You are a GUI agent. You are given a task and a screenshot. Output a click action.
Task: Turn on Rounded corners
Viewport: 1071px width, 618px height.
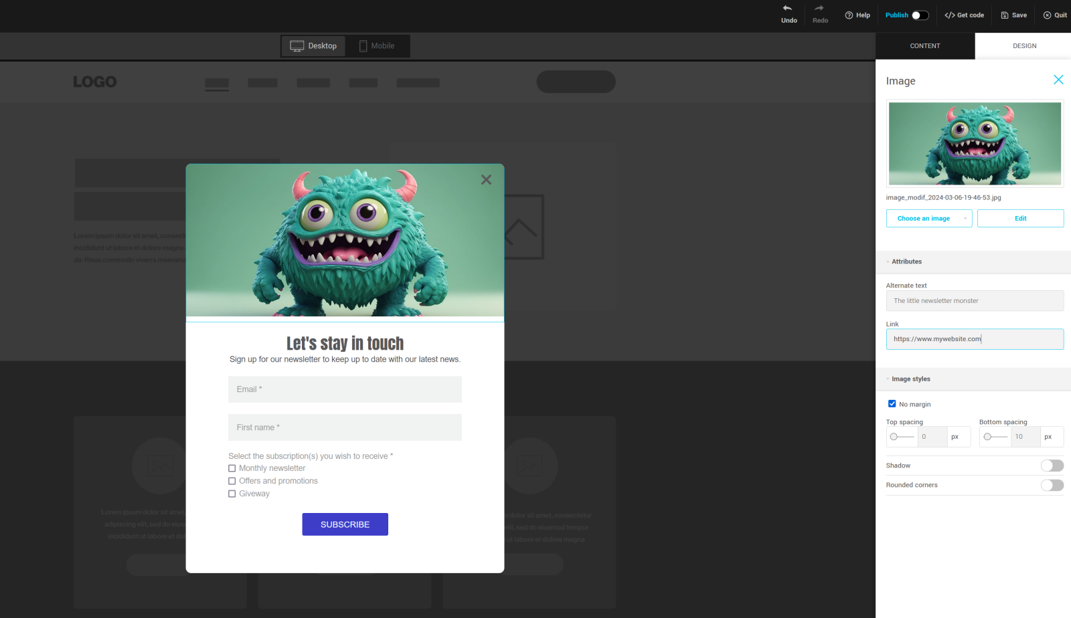click(1052, 485)
